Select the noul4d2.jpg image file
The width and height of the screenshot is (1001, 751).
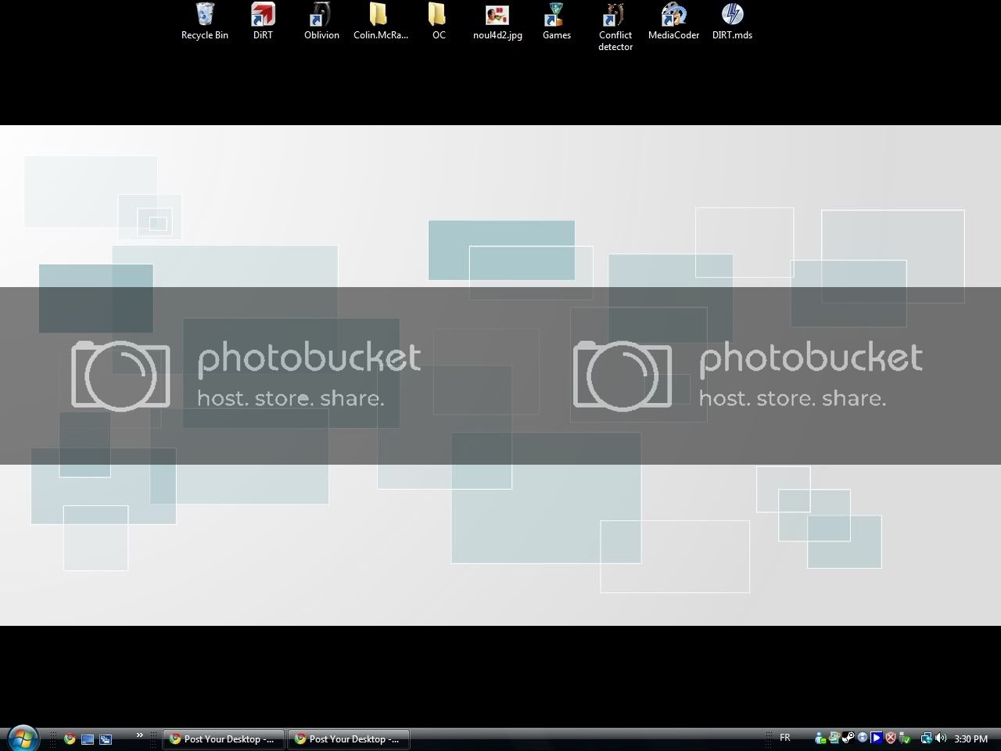pos(497,21)
